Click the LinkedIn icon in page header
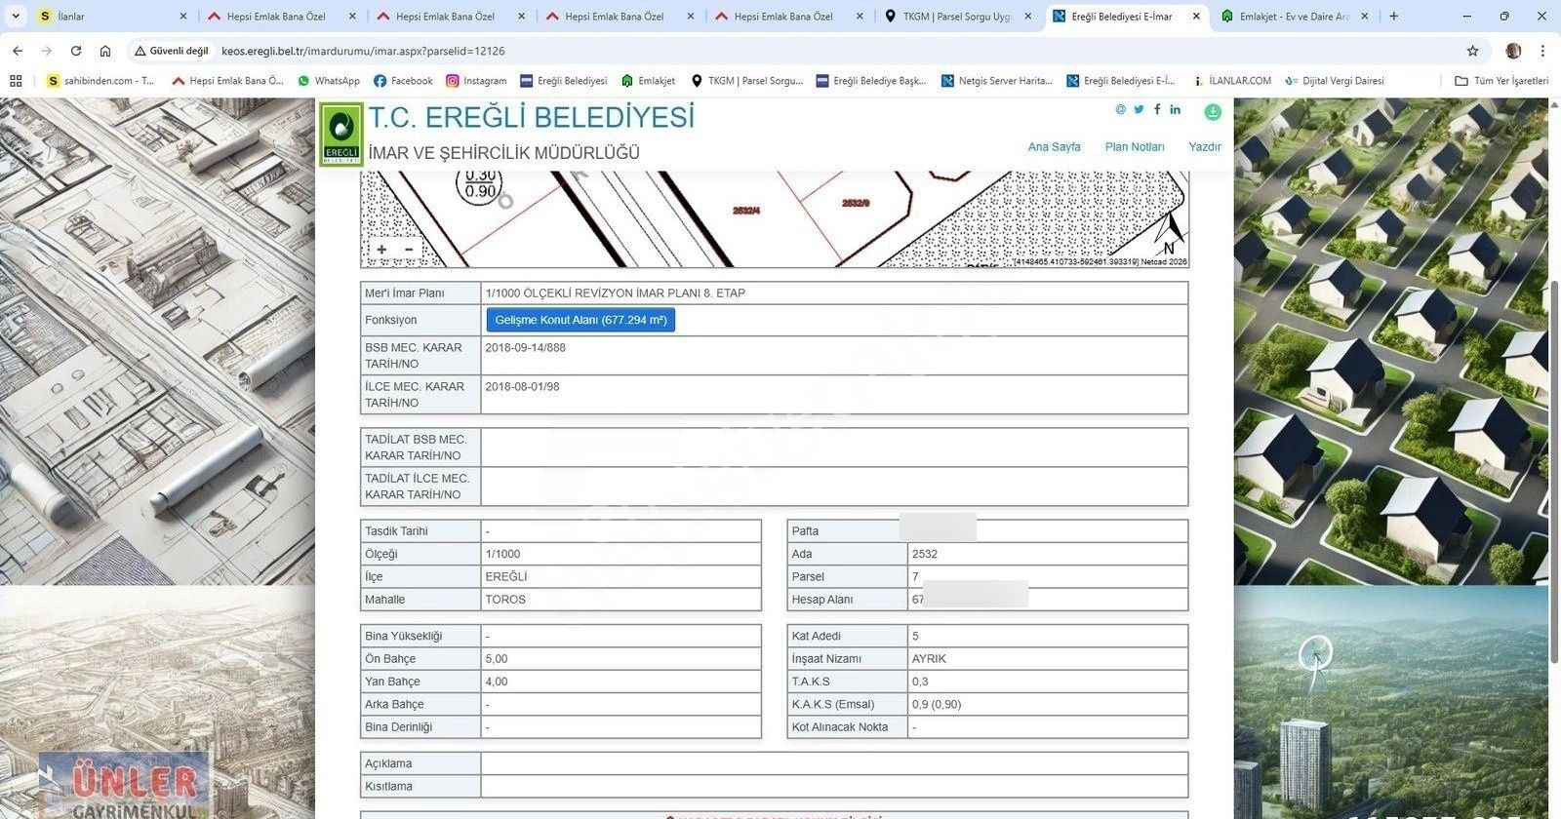The height and width of the screenshot is (819, 1561). pyautogui.click(x=1176, y=109)
